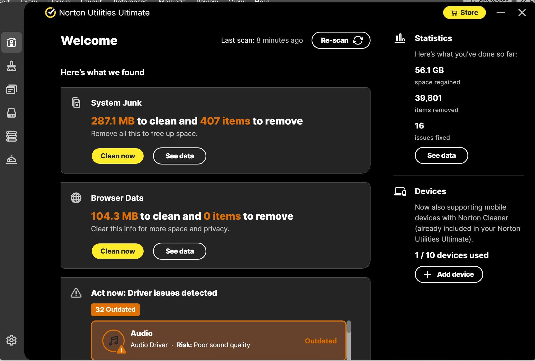Open the home dashboard sidebar icon
535x361 pixels.
11,42
